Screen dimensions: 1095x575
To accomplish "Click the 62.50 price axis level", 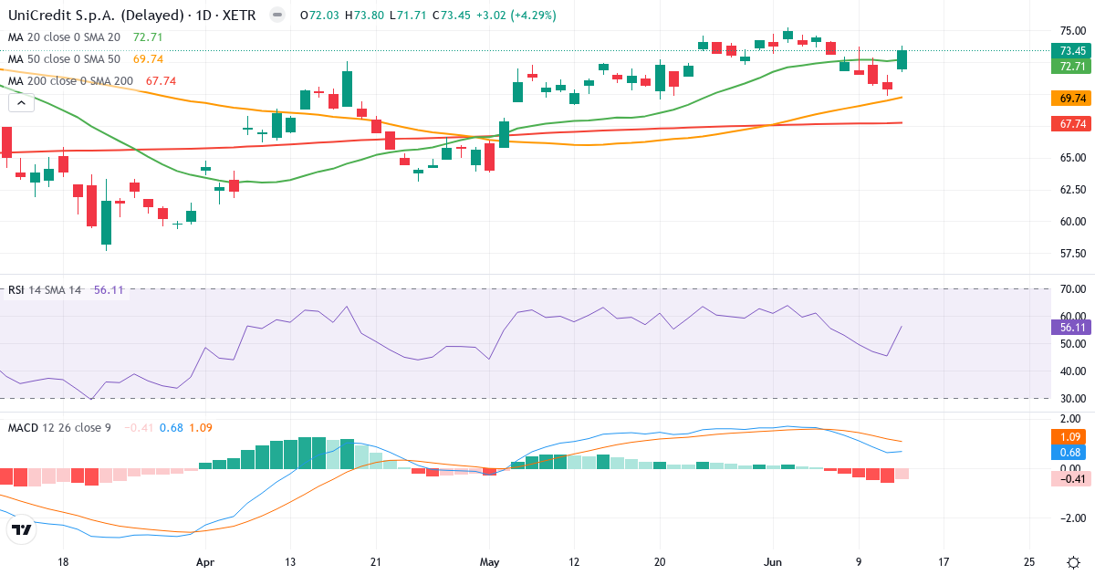I will pos(1073,189).
